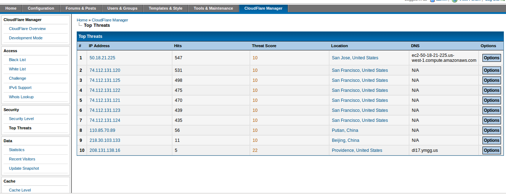The width and height of the screenshot is (506, 194).
Task: Switch to the Configuration tab
Action: (x=41, y=8)
